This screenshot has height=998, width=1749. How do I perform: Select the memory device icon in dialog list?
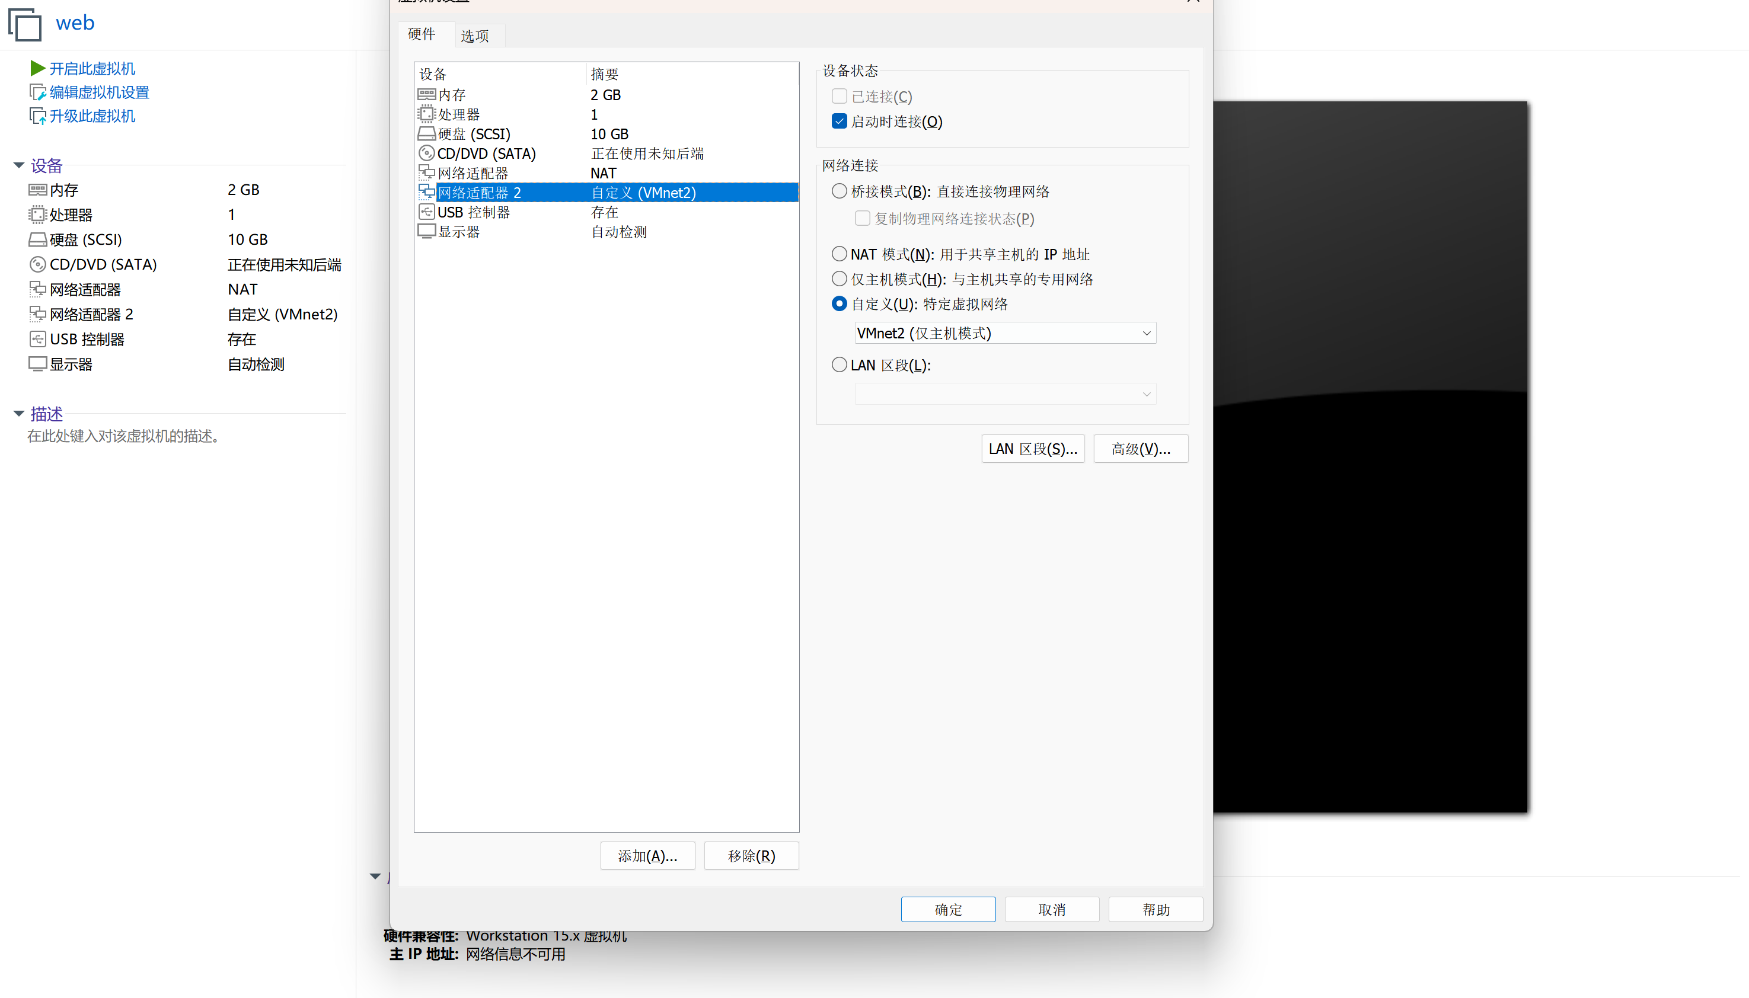tap(426, 95)
